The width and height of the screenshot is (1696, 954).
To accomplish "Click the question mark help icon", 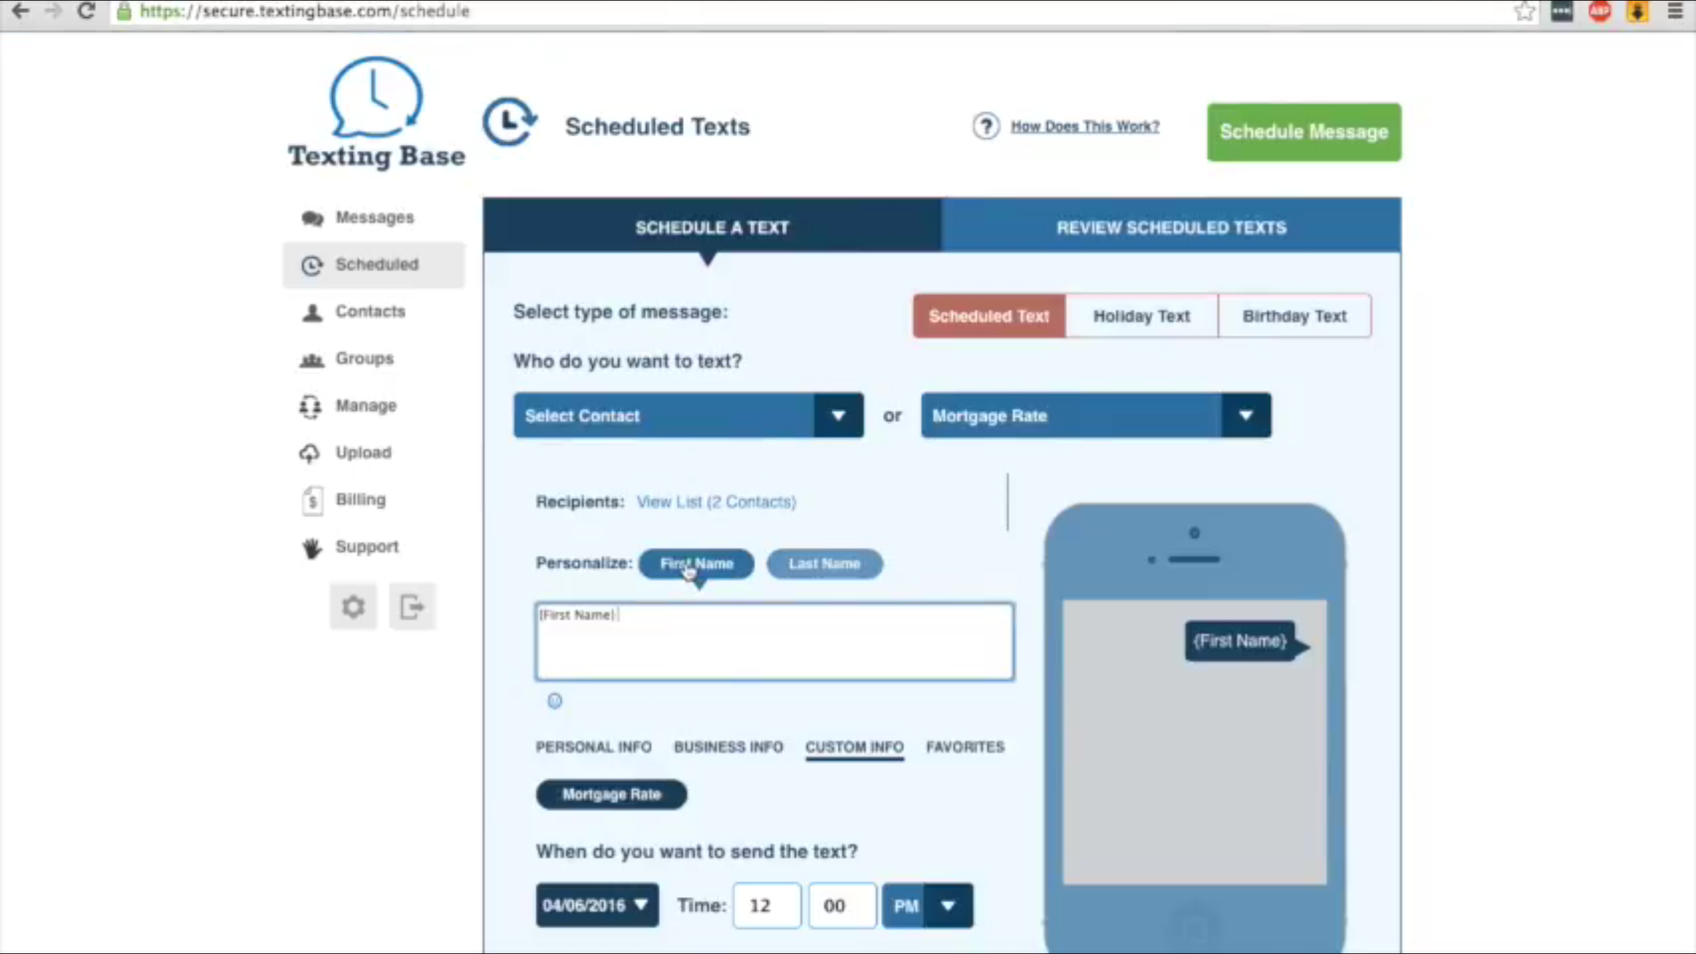I will click(x=986, y=126).
